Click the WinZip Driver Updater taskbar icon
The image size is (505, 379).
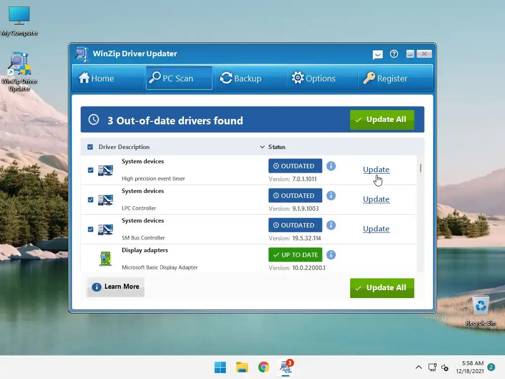point(286,367)
